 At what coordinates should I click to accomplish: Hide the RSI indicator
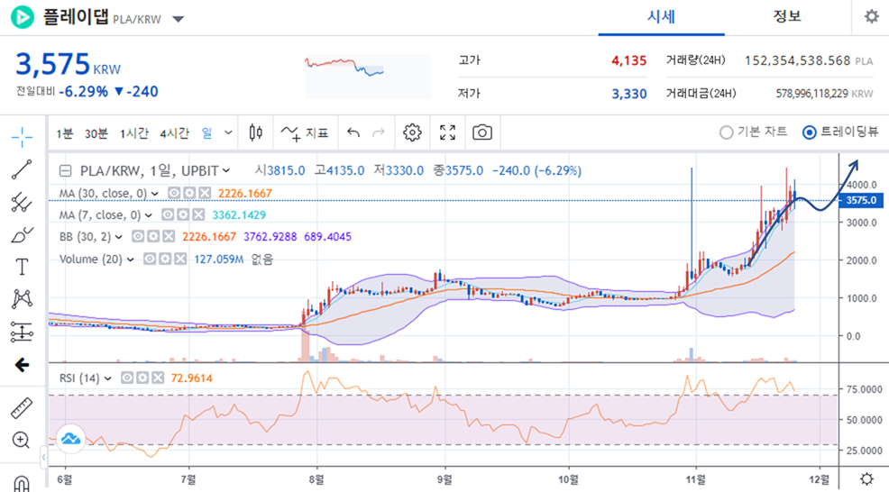pos(127,378)
